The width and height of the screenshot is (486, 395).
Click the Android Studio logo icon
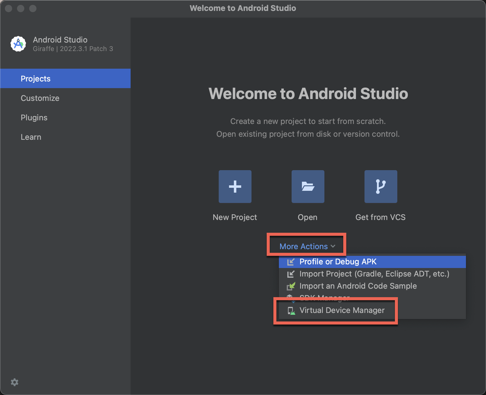[18, 44]
